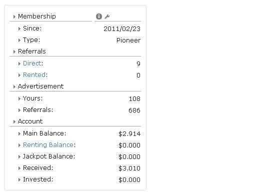
Task: Click the arrow next to Type
Action: pyautogui.click(x=19, y=40)
